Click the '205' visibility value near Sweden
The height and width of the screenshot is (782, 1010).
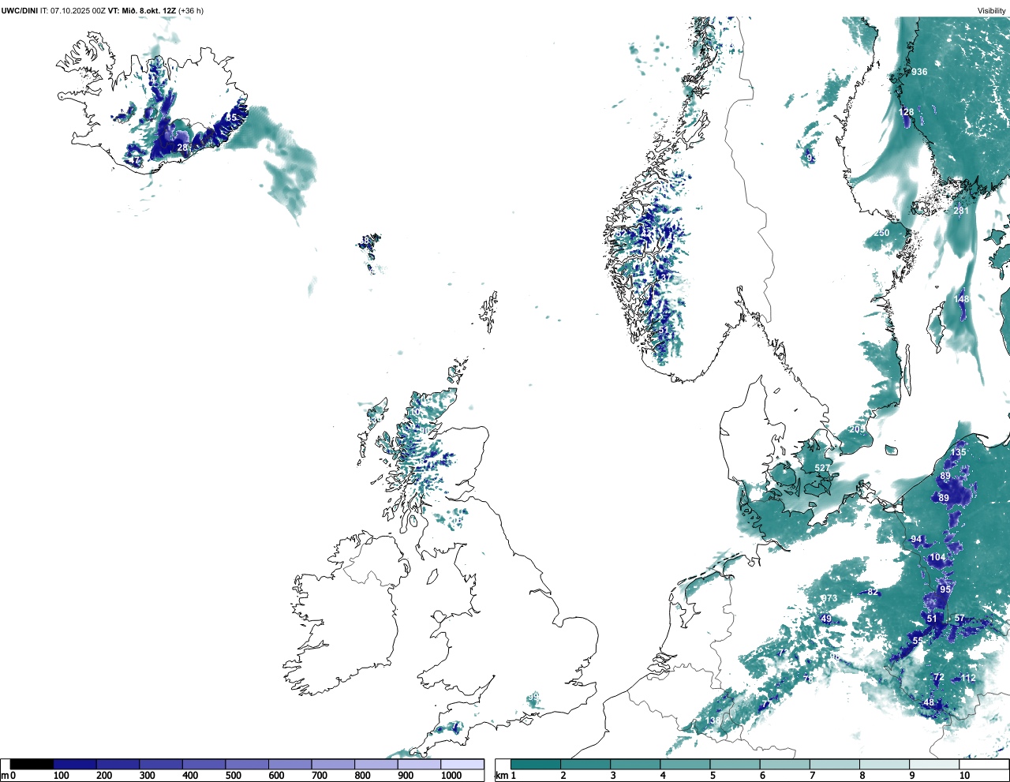[856, 429]
